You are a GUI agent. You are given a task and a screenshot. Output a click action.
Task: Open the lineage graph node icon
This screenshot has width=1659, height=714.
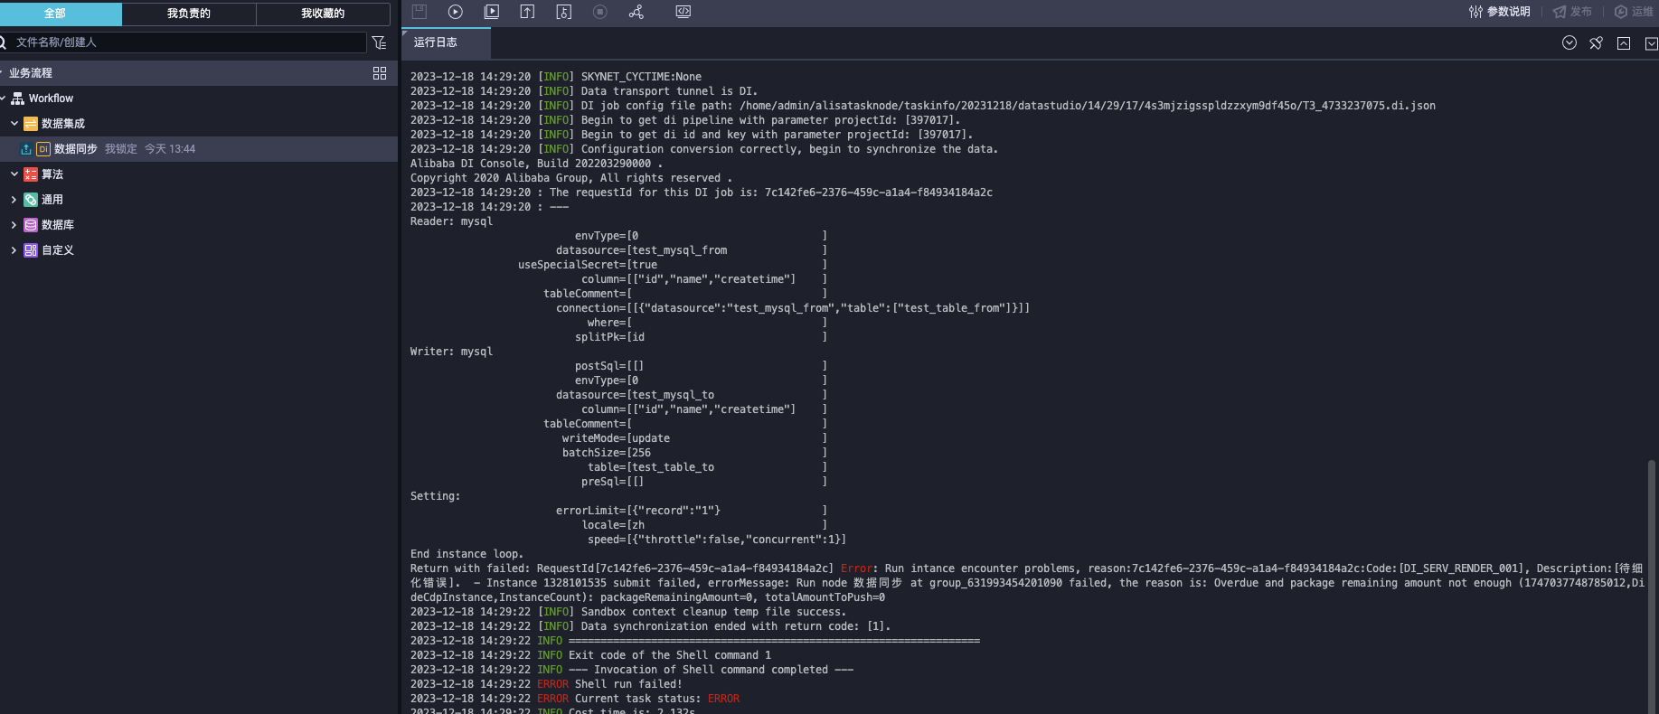(636, 12)
